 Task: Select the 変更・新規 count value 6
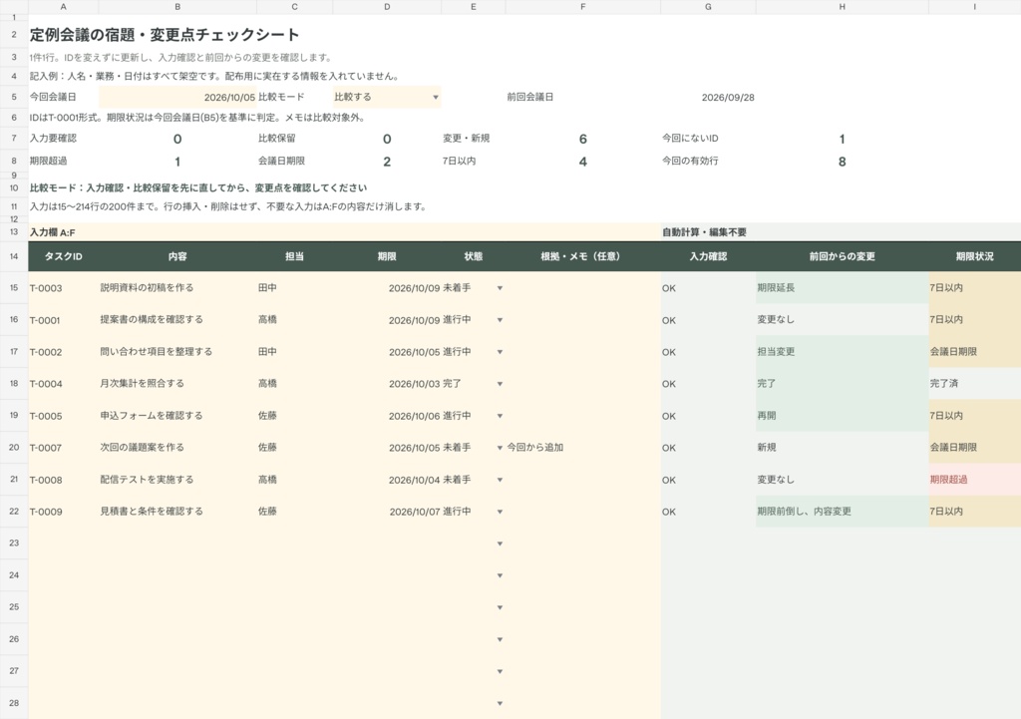pyautogui.click(x=582, y=139)
